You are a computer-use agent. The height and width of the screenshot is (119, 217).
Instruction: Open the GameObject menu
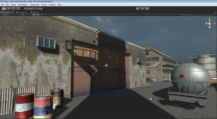[23, 5]
